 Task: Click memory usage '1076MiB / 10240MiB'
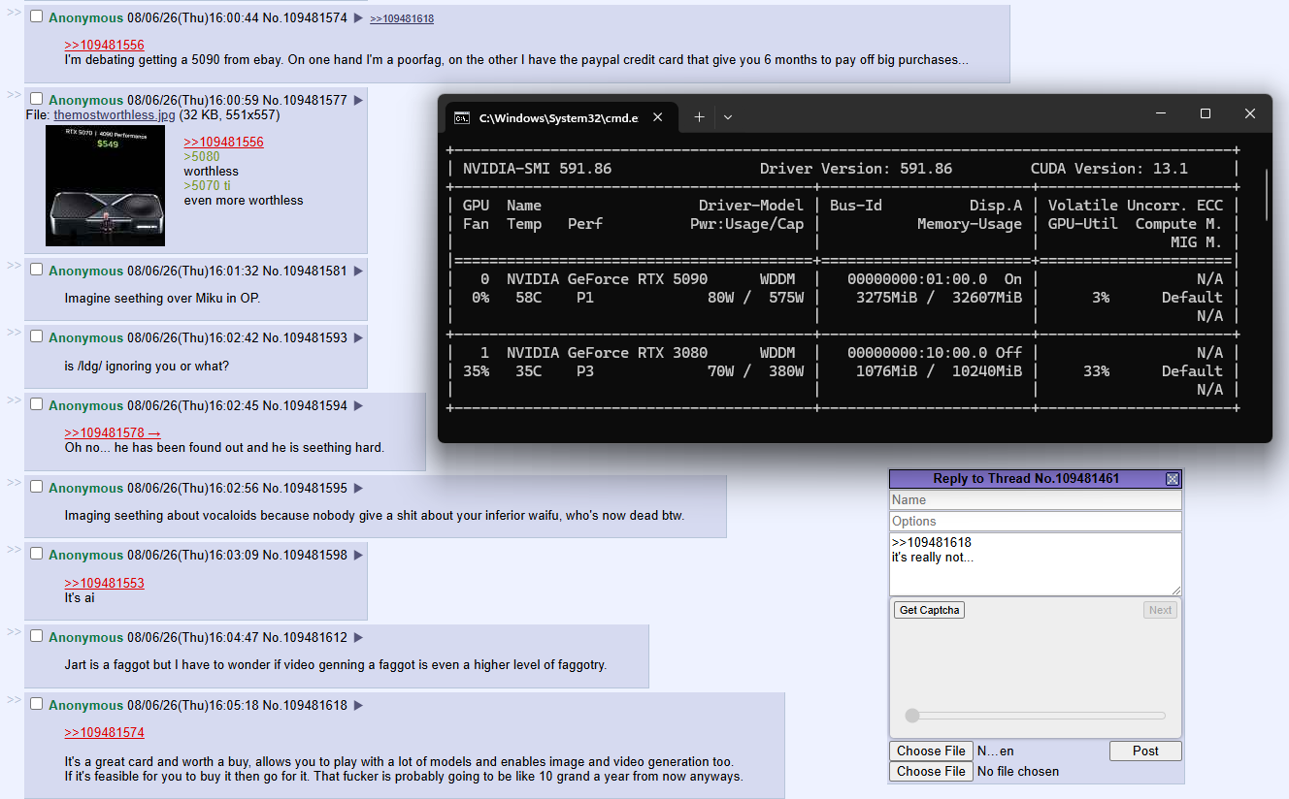tap(939, 371)
